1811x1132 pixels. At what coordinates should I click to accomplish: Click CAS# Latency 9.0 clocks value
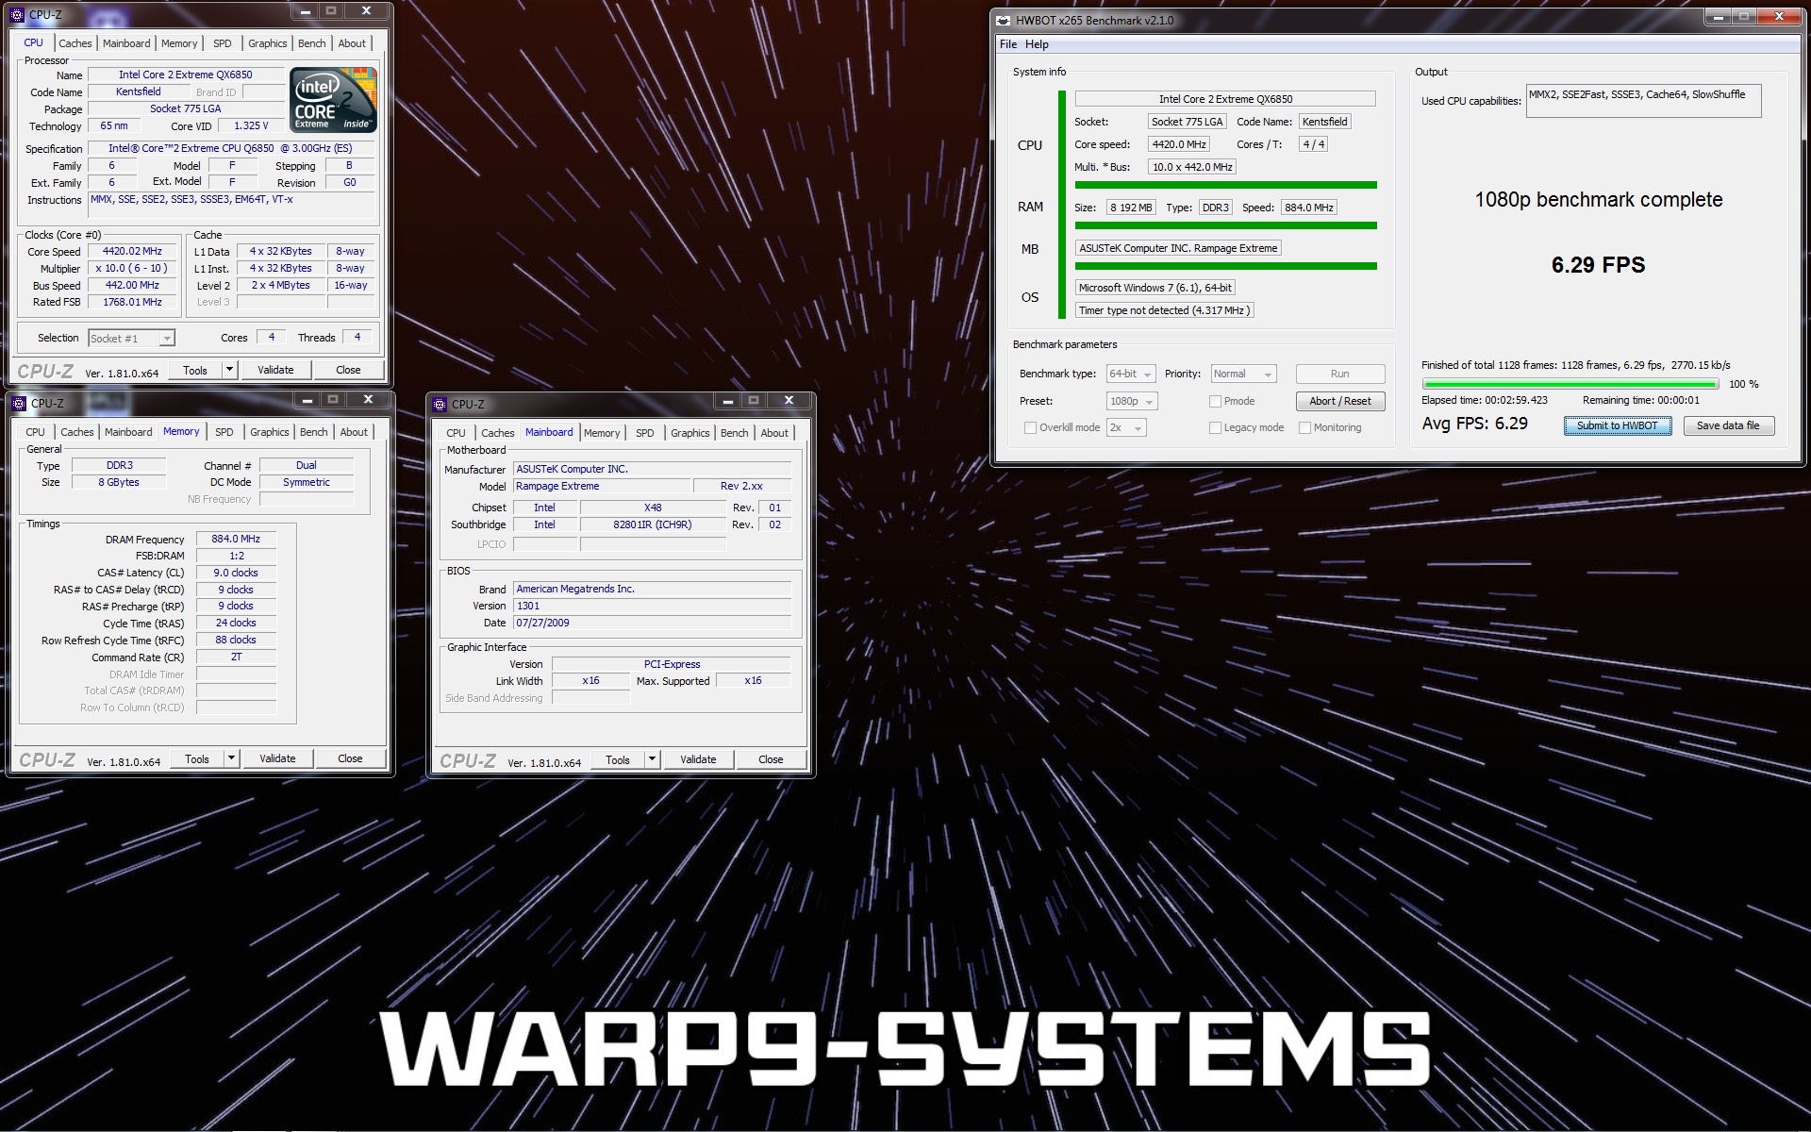pos(236,573)
